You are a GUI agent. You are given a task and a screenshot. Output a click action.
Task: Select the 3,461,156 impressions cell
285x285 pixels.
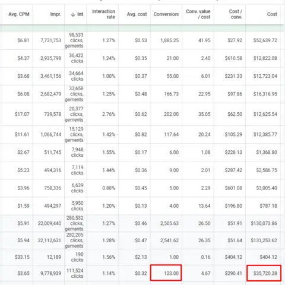click(x=51, y=76)
